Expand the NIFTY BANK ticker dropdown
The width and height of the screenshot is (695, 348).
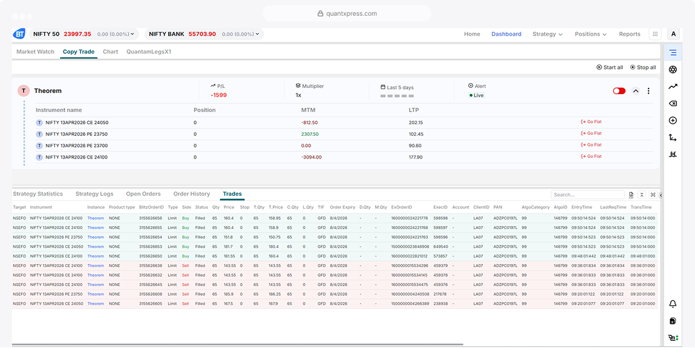click(x=257, y=34)
